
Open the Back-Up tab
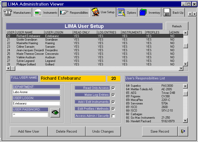[x=173, y=12]
